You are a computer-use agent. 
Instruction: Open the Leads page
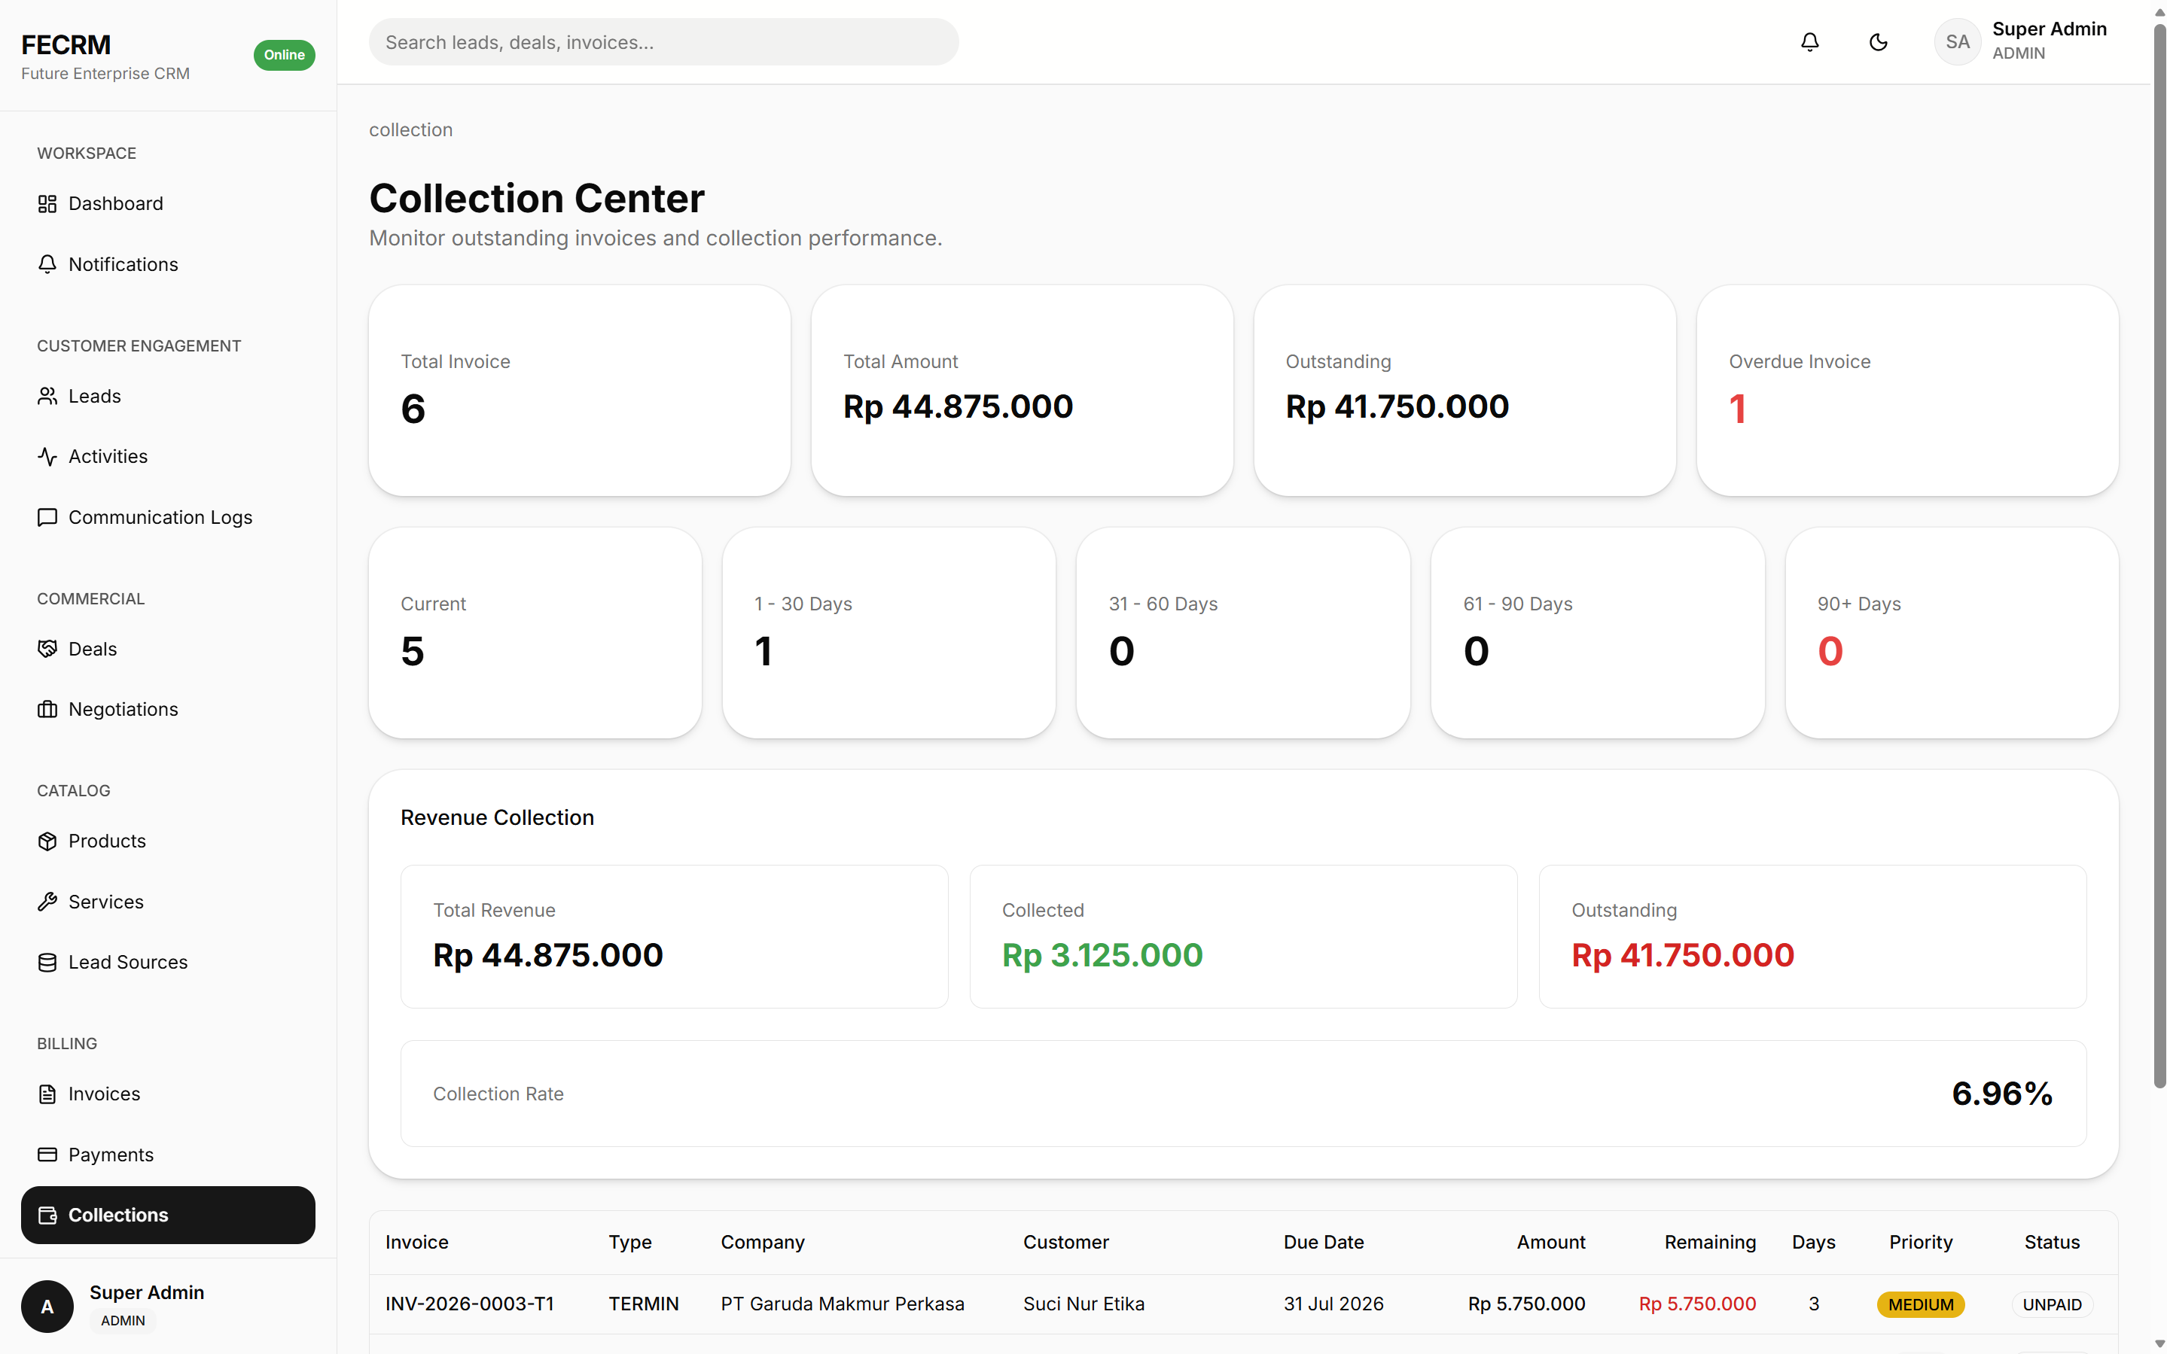tap(169, 396)
